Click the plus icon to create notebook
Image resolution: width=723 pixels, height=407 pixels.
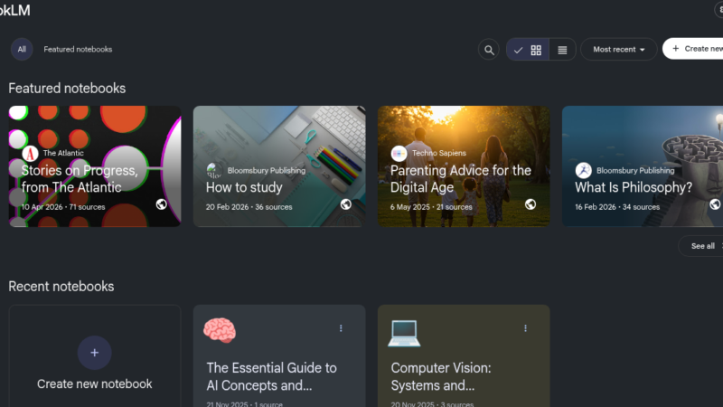tap(95, 353)
